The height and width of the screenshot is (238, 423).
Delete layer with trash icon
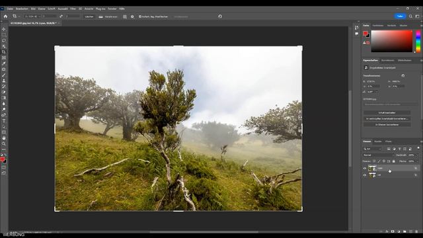point(416,231)
